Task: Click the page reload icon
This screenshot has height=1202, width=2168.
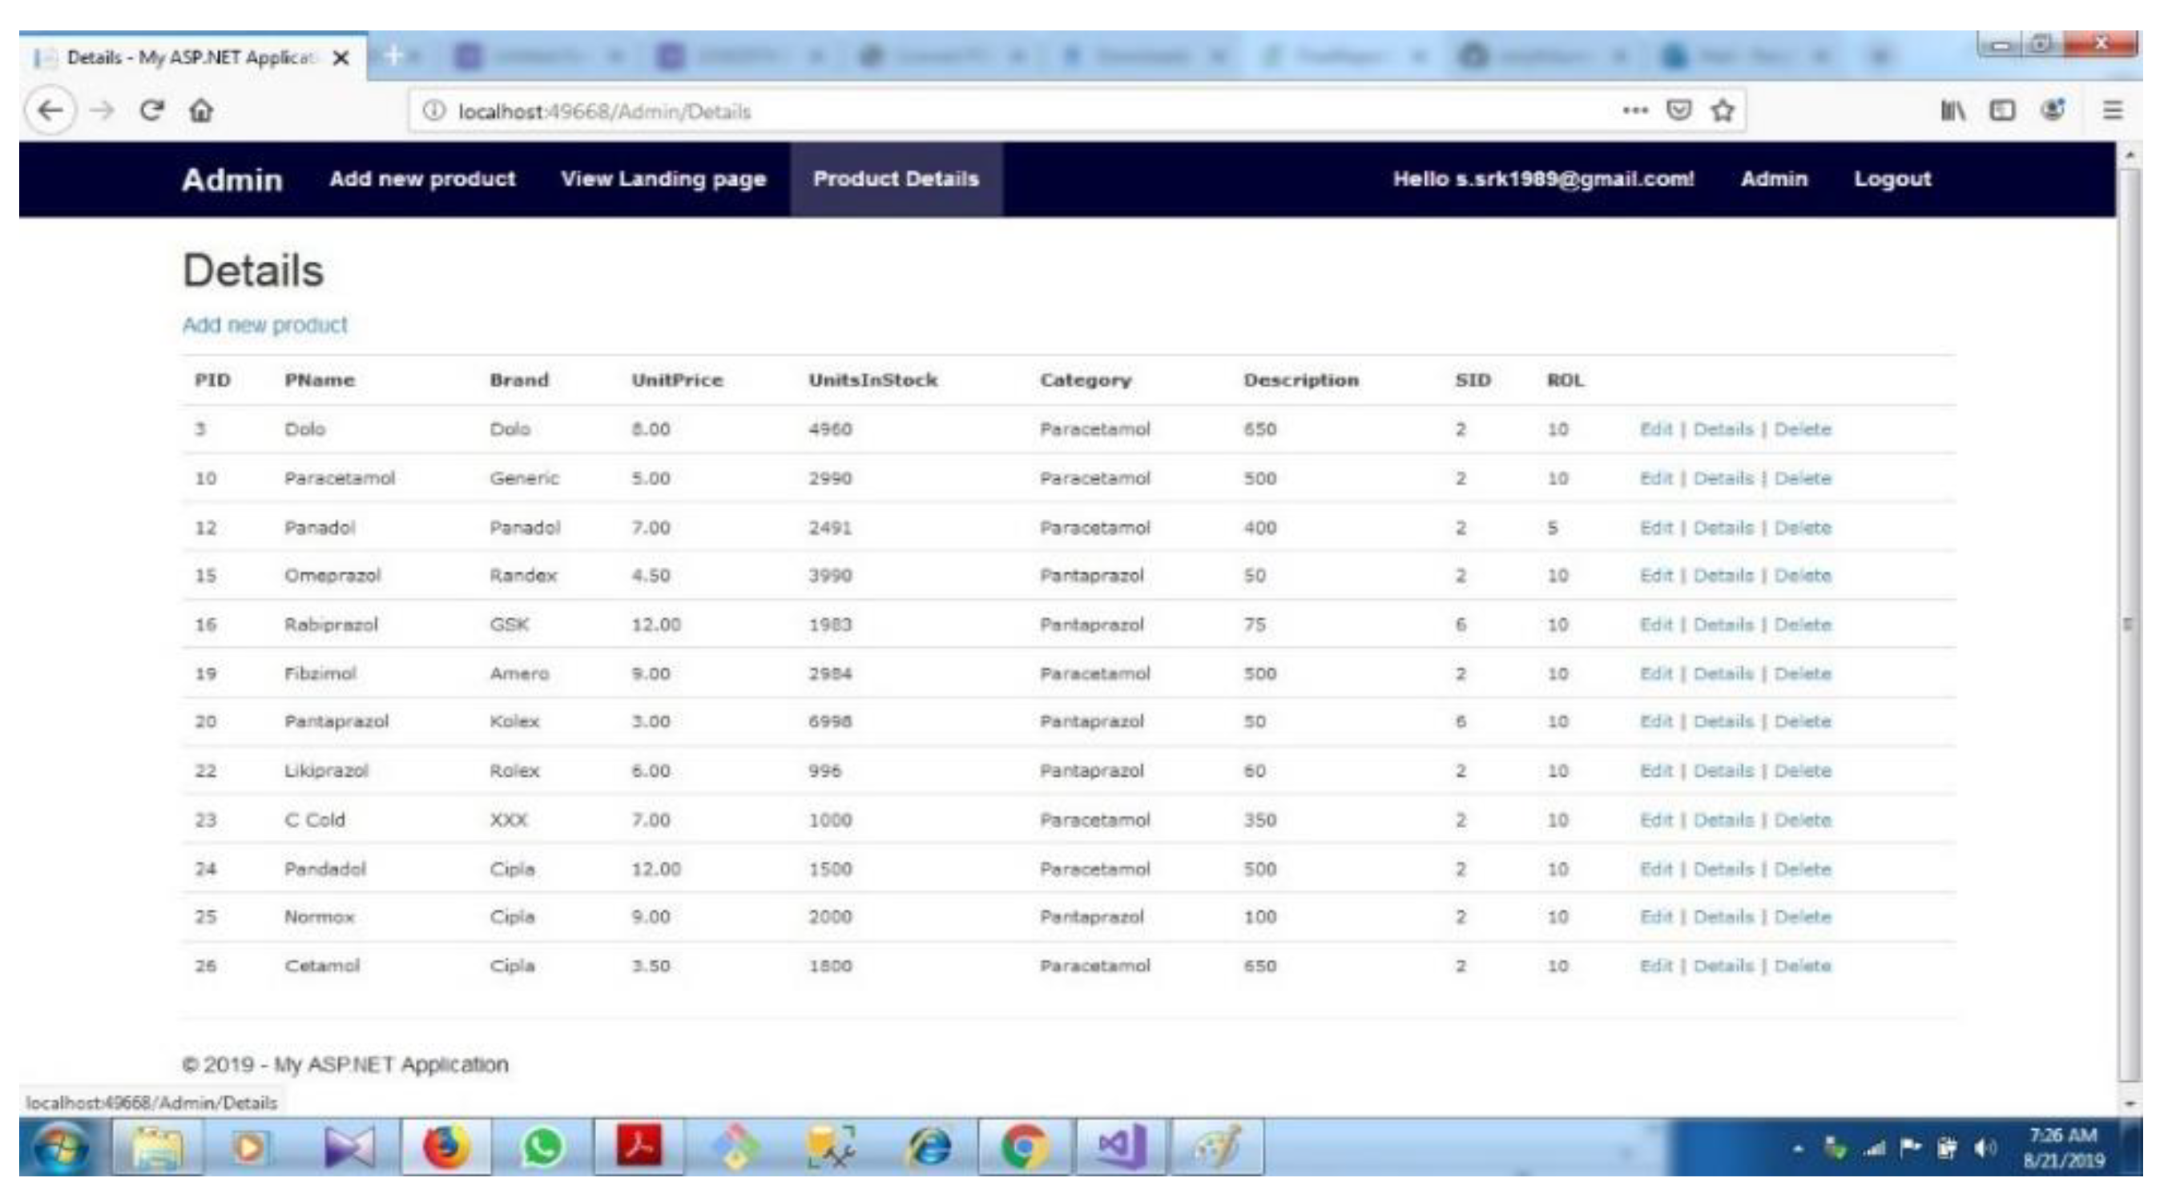Action: [x=151, y=110]
